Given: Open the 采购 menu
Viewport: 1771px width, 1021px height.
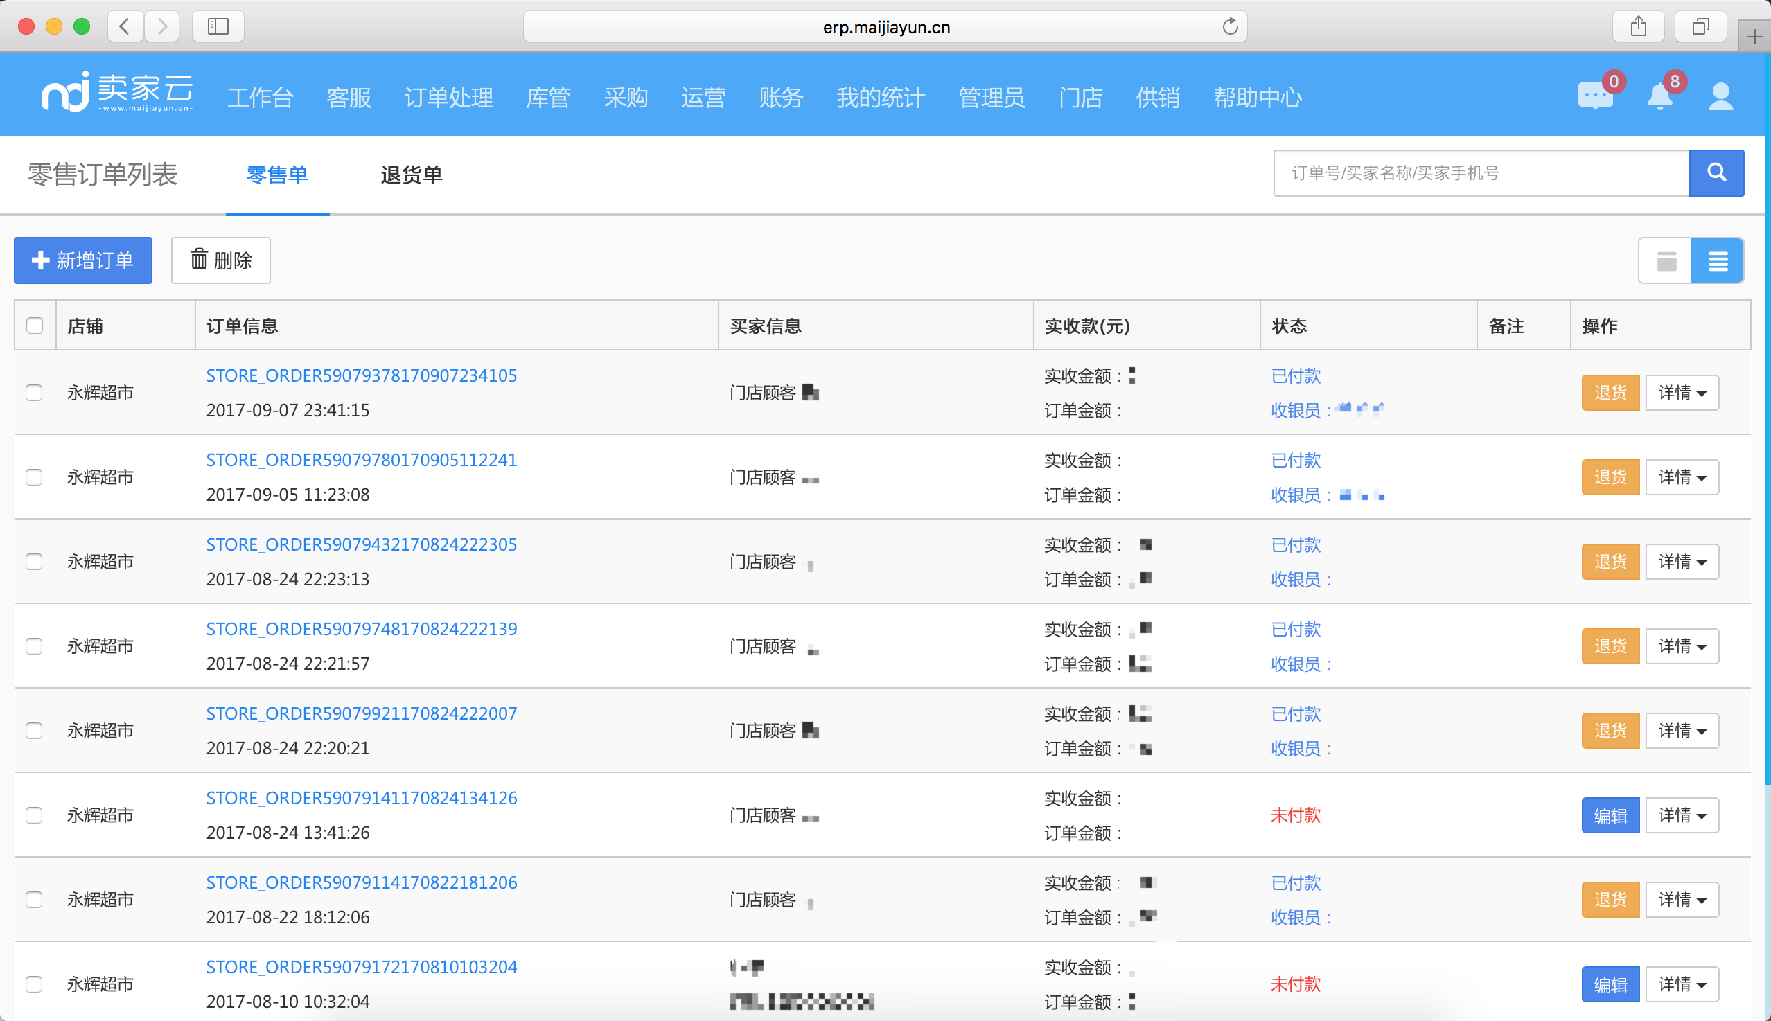Looking at the screenshot, I should click(626, 98).
